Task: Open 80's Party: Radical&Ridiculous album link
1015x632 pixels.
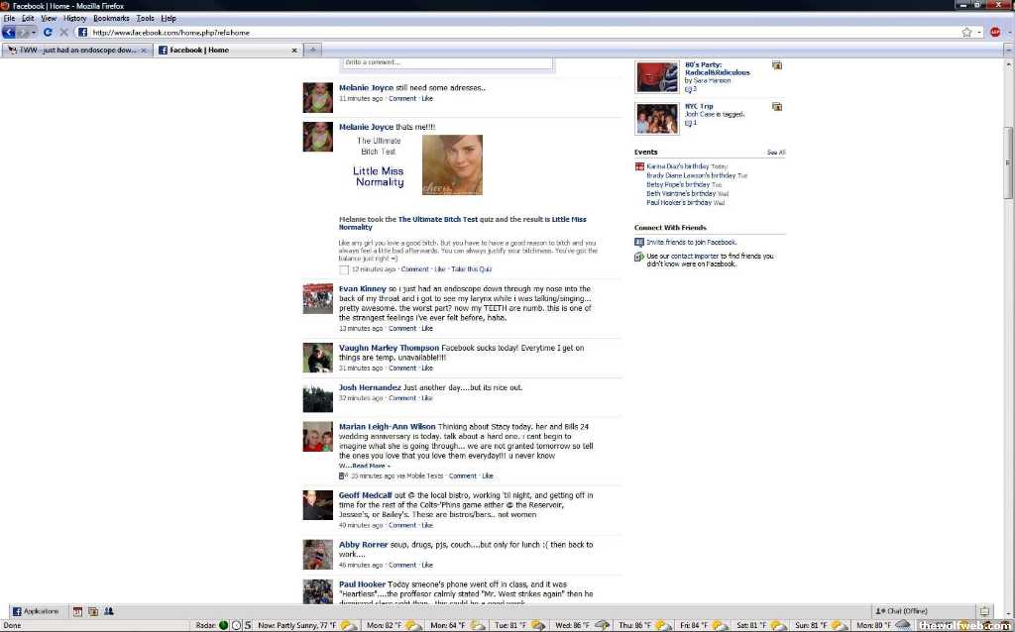Action: click(x=718, y=68)
